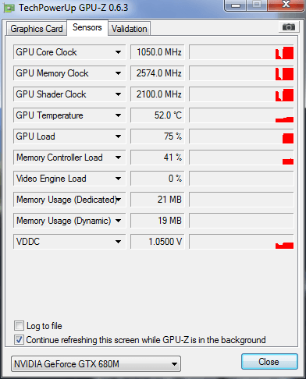Click the Close button
The width and height of the screenshot is (306, 379).
coord(269,362)
